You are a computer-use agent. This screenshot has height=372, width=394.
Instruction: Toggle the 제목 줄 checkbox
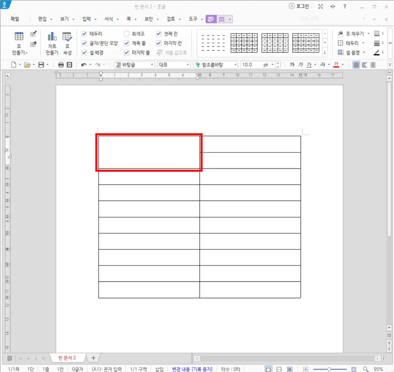(127, 43)
